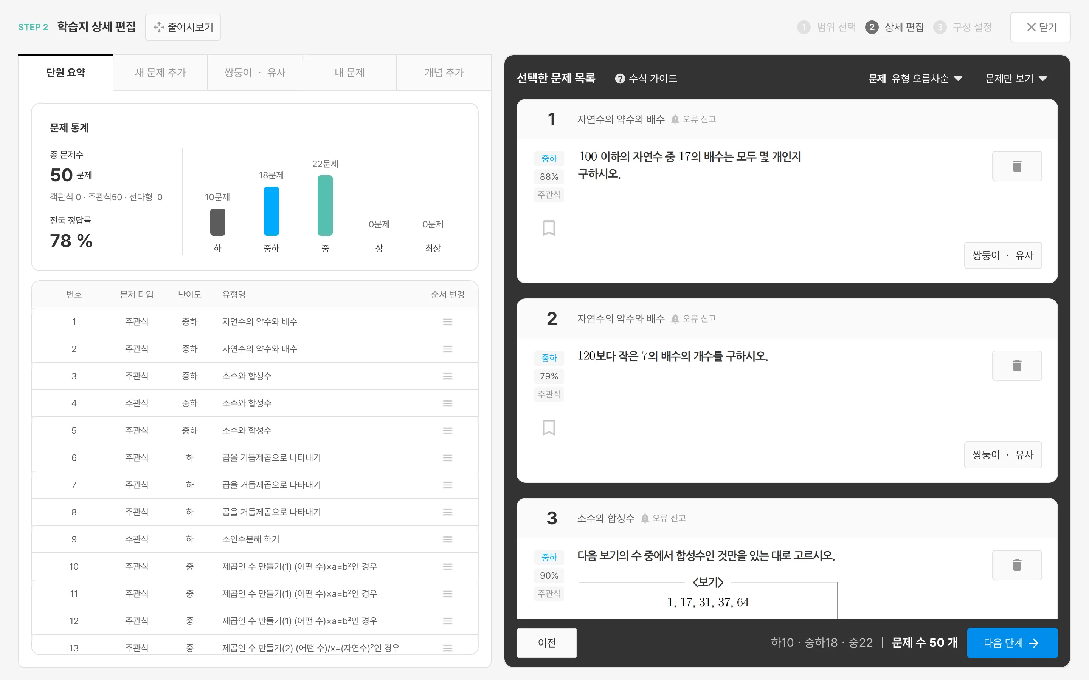Click 쌍둥이 · 유사 button for problem 1
The width and height of the screenshot is (1089, 680).
(1003, 255)
